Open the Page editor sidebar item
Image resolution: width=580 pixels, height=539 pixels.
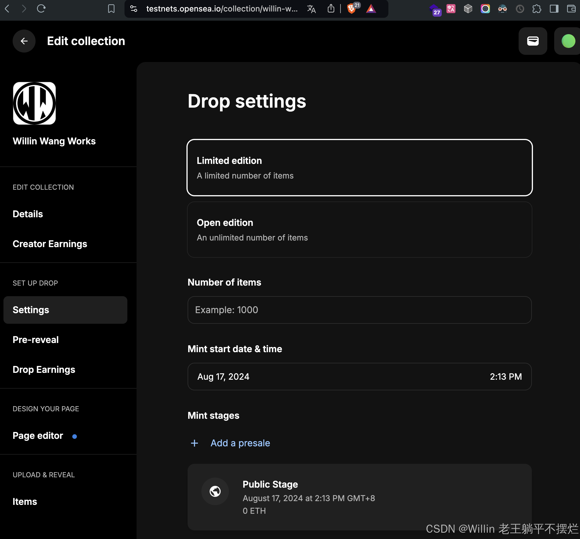38,435
